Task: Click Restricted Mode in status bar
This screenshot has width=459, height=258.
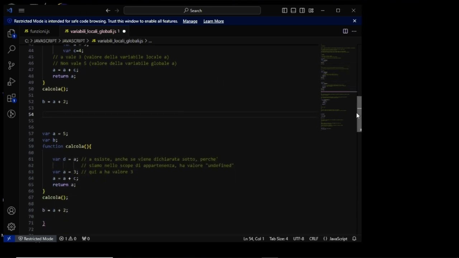Action: [x=36, y=239]
